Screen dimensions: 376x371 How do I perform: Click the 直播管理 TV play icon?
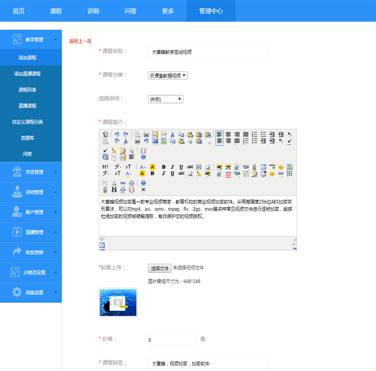[x=17, y=232]
